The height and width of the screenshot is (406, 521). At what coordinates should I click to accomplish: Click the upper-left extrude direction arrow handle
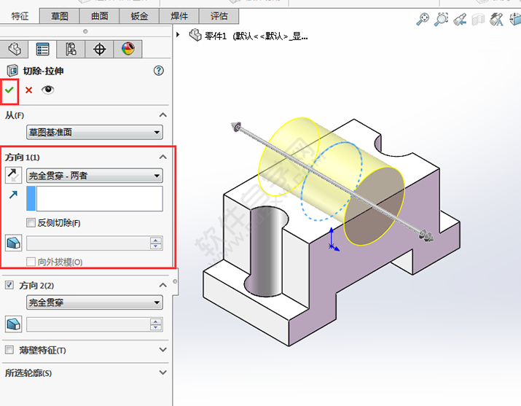236,127
